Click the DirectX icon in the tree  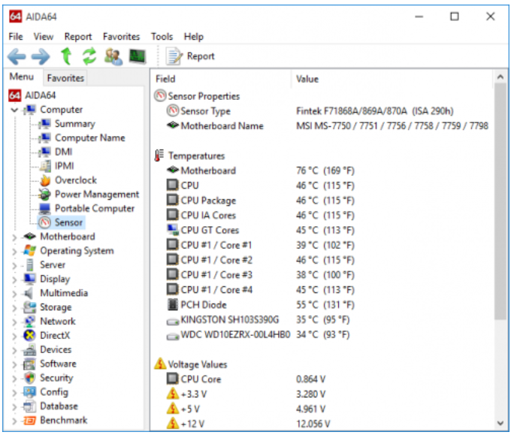pyautogui.click(x=29, y=335)
